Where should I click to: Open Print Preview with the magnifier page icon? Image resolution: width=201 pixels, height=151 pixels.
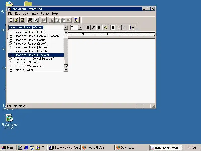(36, 20)
